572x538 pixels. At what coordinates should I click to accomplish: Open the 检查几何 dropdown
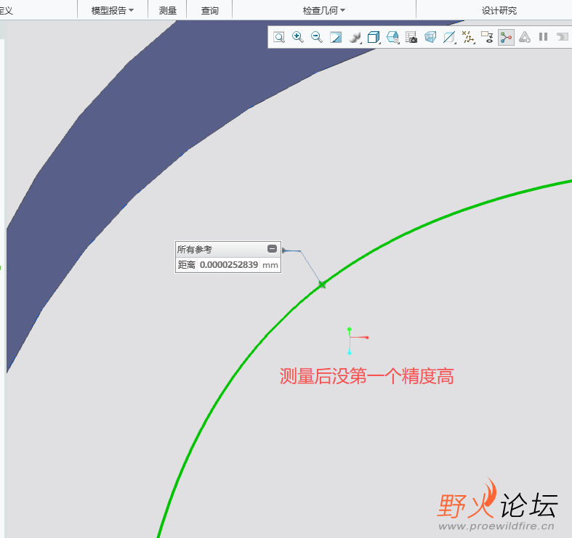point(324,11)
